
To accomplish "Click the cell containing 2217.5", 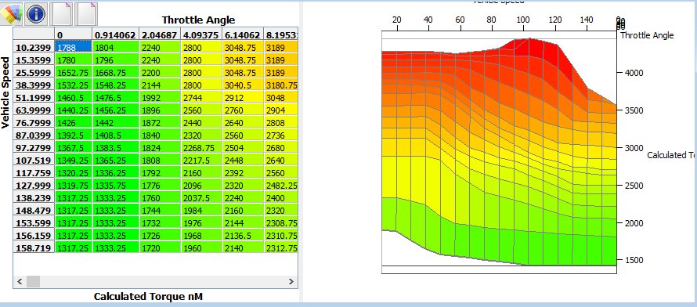I will point(201,160).
